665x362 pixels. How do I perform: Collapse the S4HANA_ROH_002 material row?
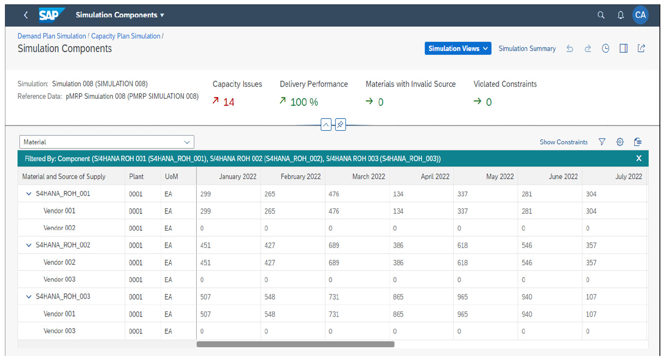pyautogui.click(x=29, y=245)
